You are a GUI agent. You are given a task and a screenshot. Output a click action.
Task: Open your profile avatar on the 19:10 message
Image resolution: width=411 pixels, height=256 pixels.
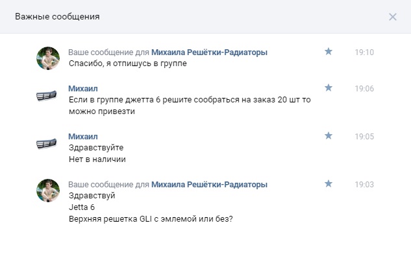click(48, 58)
